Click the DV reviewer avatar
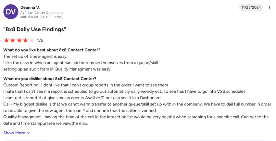The width and height of the screenshot is (276, 141). point(11,12)
